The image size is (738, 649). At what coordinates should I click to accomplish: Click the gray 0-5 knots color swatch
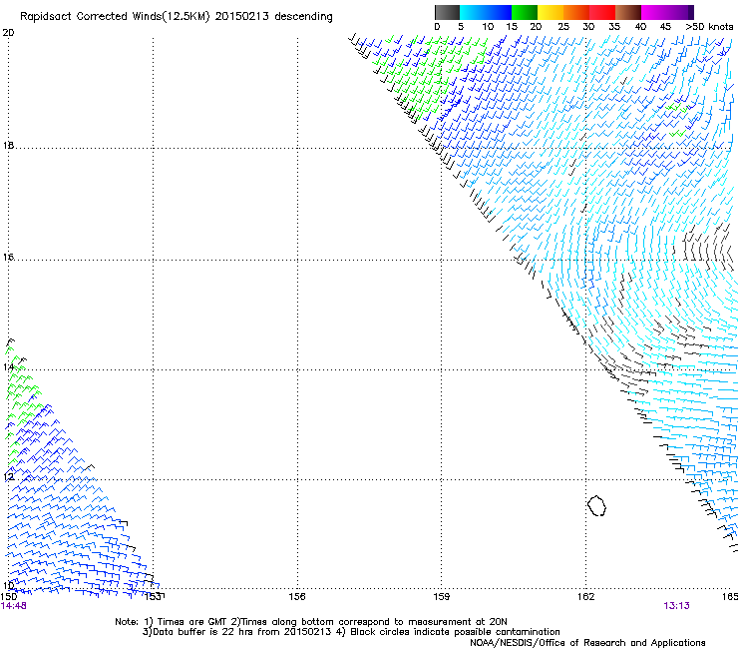[x=447, y=12]
